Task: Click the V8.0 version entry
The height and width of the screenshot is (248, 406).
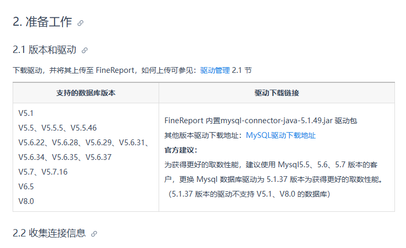Action: [x=26, y=201]
